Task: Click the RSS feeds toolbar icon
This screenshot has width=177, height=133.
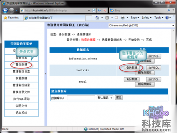Action: coord(107,18)
